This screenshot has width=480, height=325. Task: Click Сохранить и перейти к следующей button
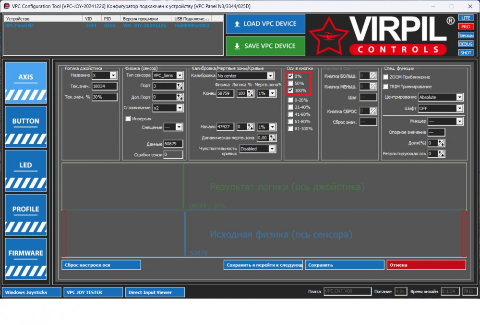263,265
